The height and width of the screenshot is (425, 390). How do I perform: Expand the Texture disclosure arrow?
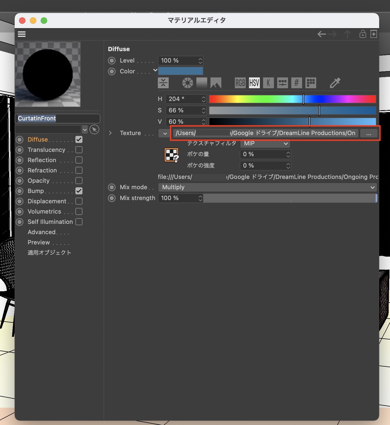(x=110, y=133)
